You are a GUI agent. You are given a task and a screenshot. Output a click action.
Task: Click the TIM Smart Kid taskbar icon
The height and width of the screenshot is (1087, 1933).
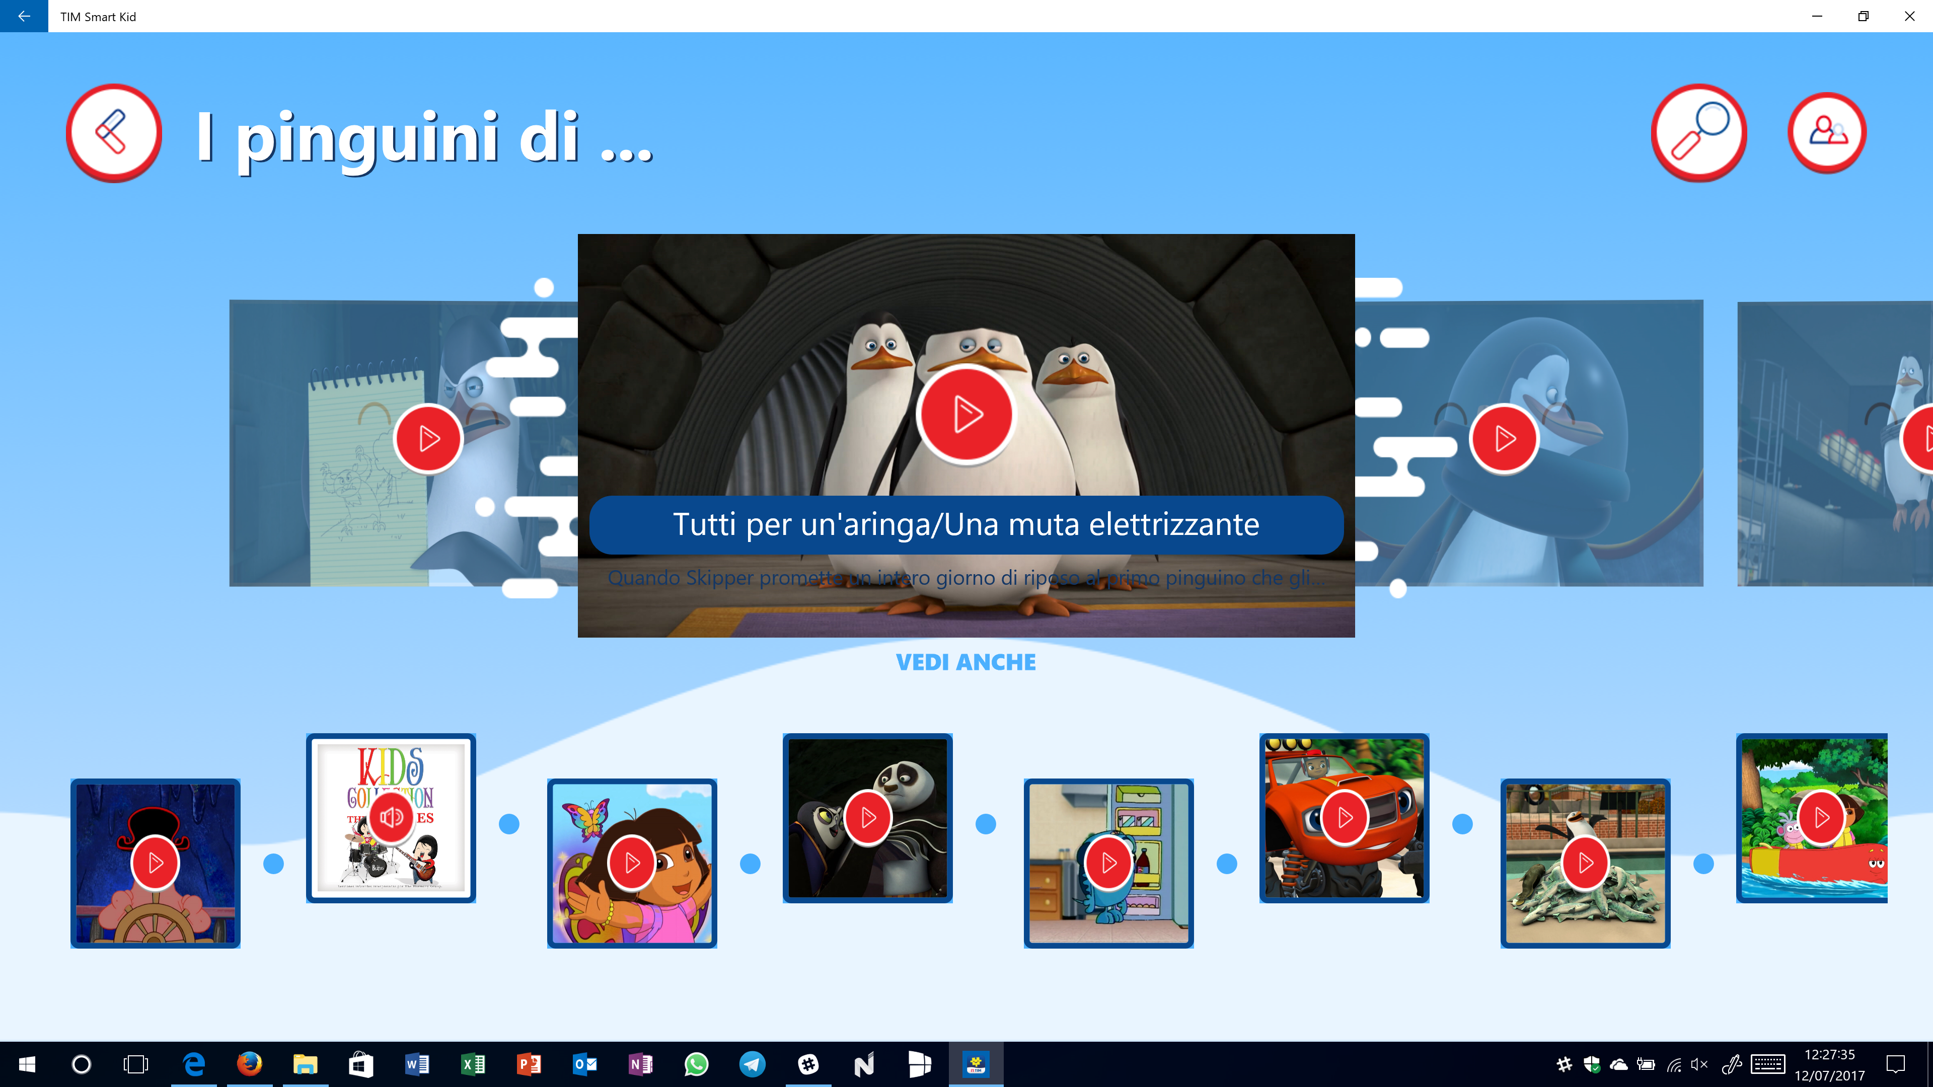[976, 1064]
